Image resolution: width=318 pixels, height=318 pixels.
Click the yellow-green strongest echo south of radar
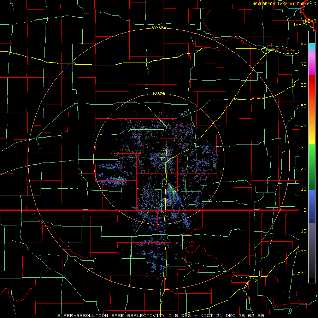pyautogui.click(x=172, y=190)
